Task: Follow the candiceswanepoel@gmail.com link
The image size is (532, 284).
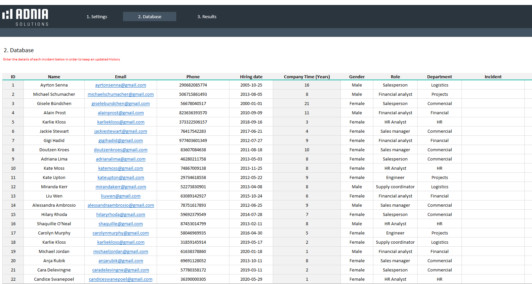Action: [x=120, y=279]
